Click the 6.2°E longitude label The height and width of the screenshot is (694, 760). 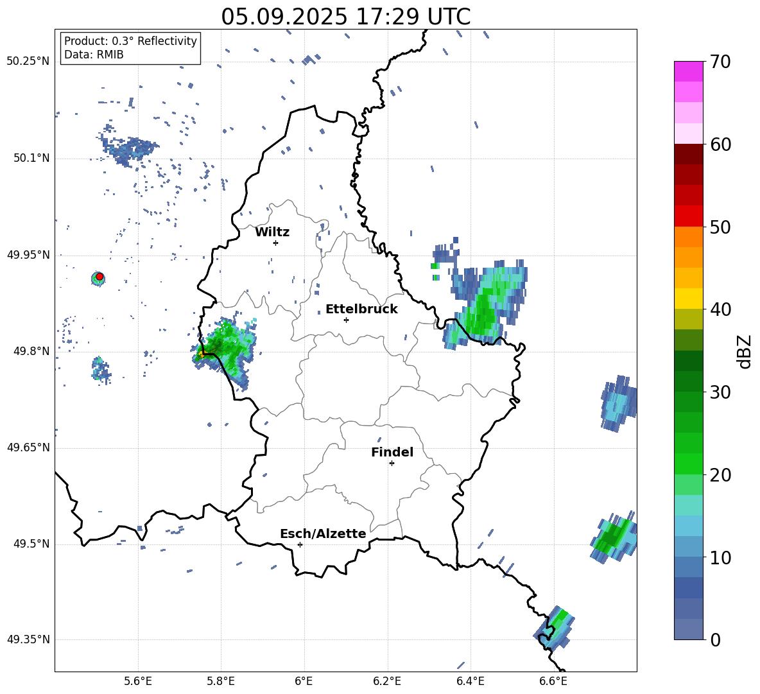[387, 681]
